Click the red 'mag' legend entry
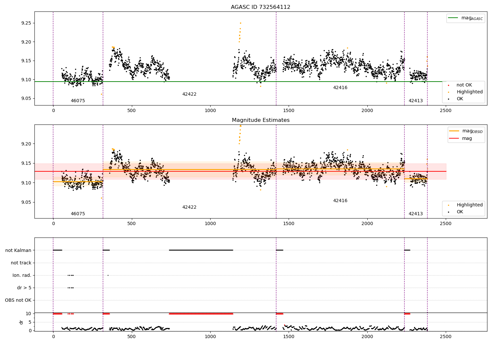 click(x=461, y=138)
